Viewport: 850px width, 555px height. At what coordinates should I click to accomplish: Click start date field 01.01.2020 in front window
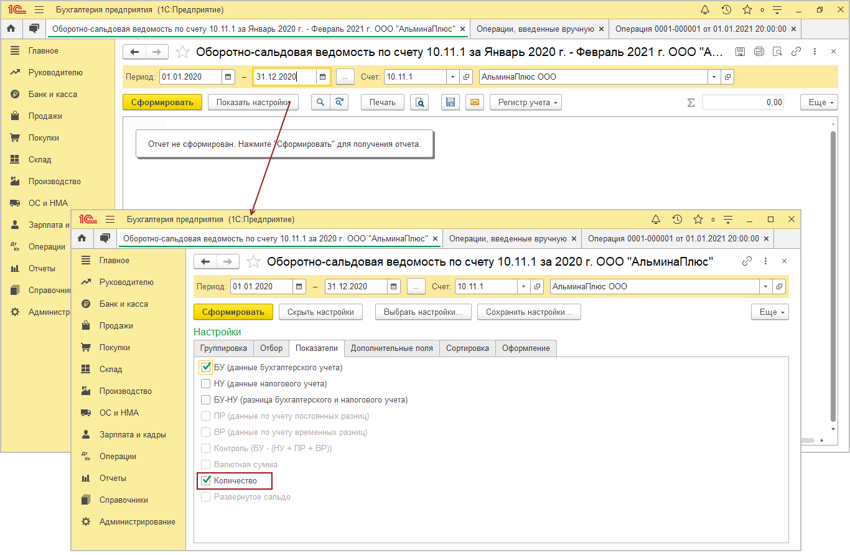261,287
